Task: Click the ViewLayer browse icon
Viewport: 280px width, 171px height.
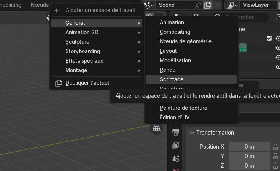Action: [x=232, y=5]
